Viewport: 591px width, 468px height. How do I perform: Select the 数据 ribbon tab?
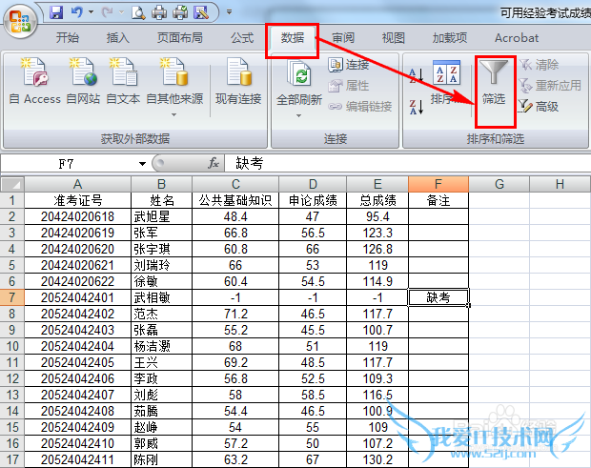[293, 38]
